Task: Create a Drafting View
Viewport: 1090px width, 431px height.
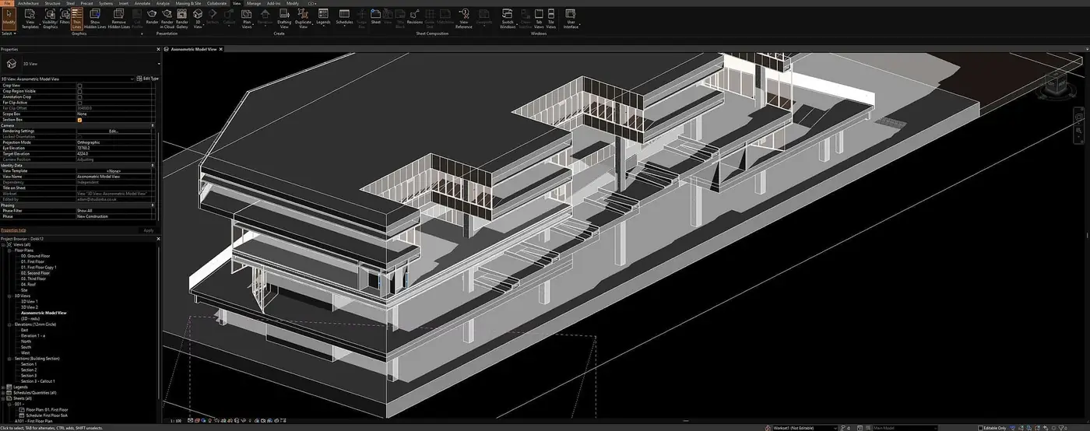Action: 284,19
